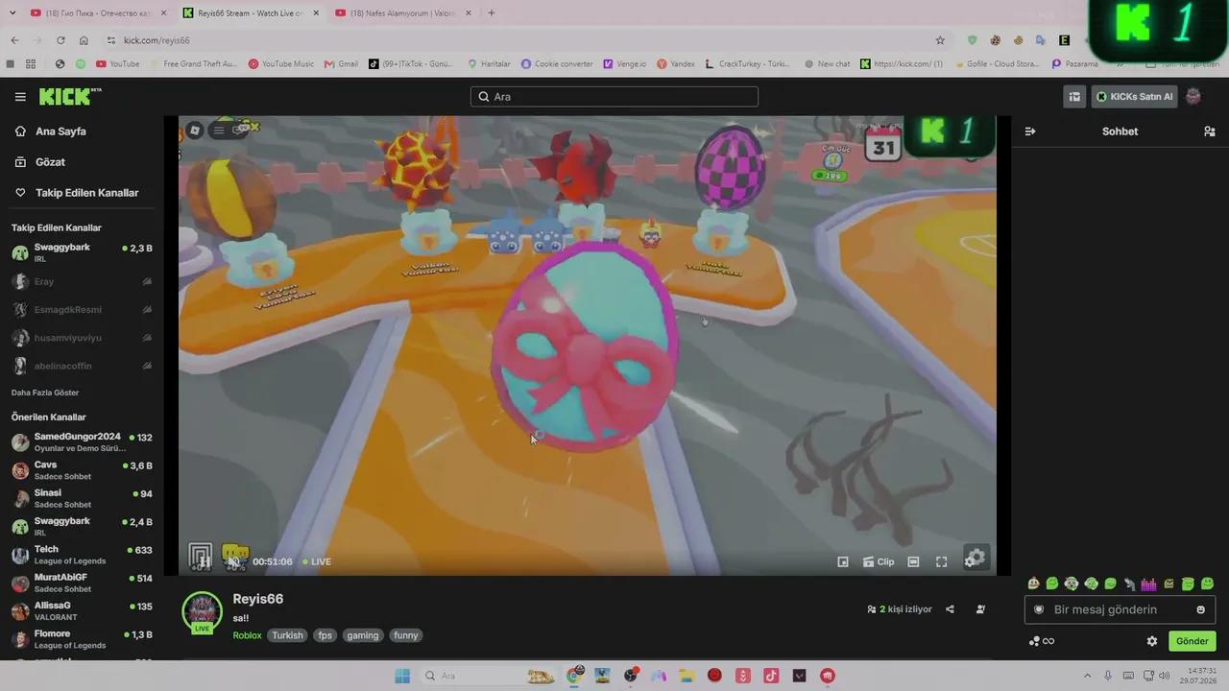Share the Reyis66 stream

950,609
